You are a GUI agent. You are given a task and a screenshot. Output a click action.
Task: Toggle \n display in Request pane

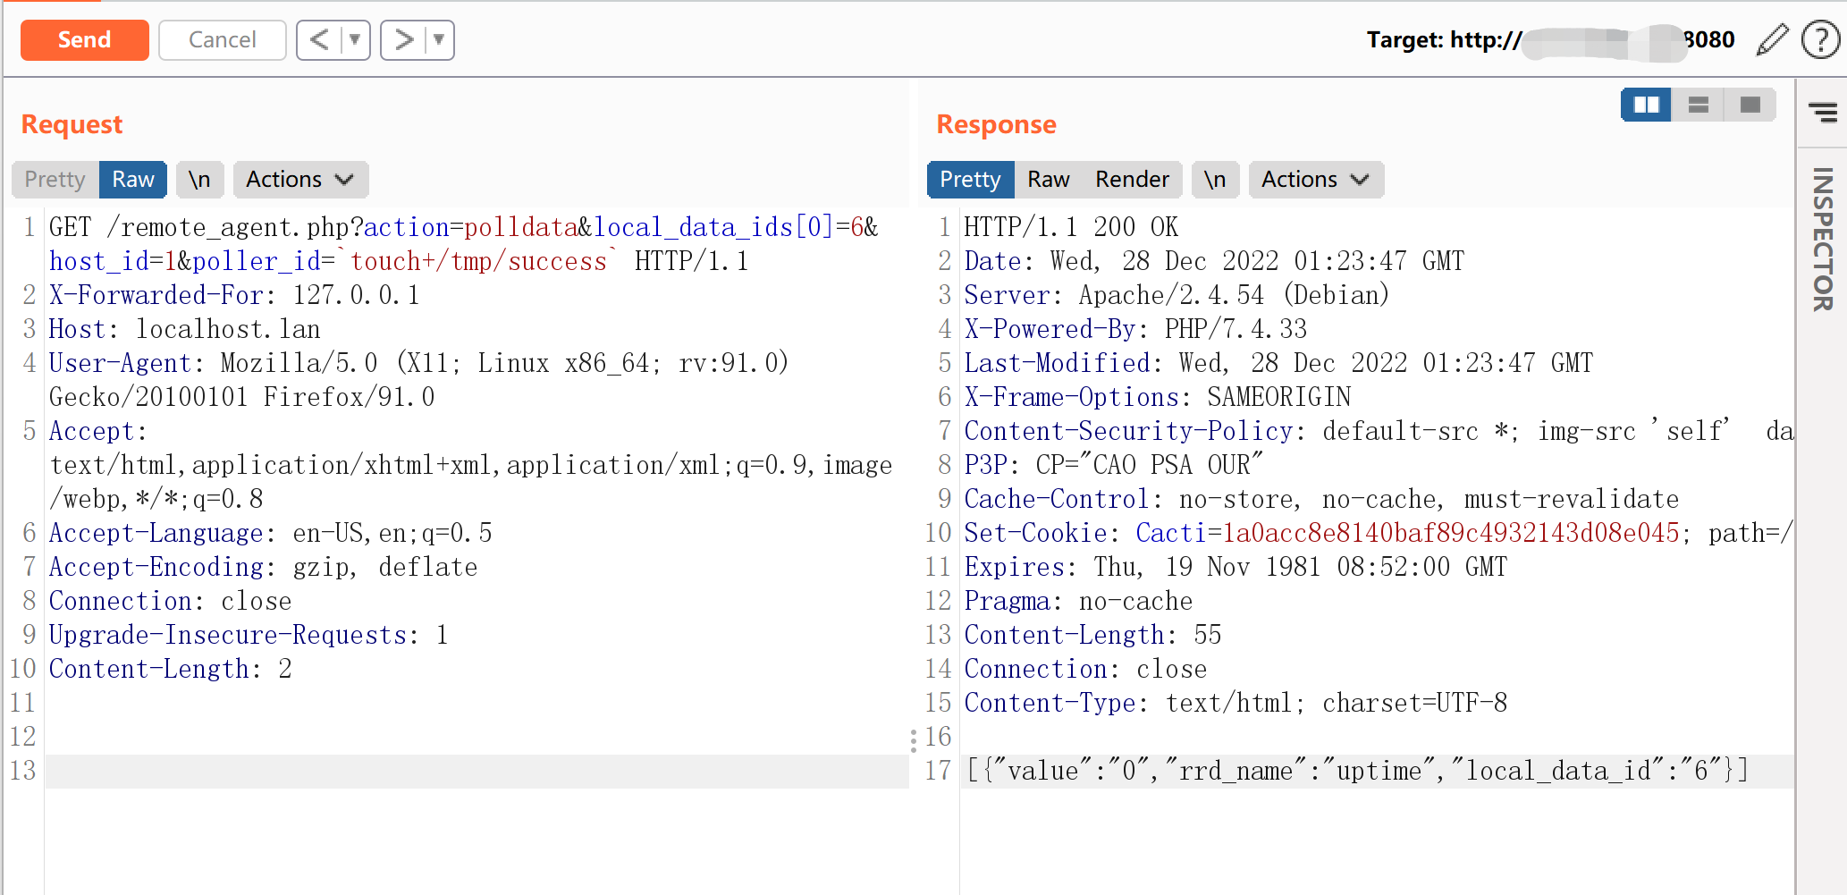[x=199, y=180]
